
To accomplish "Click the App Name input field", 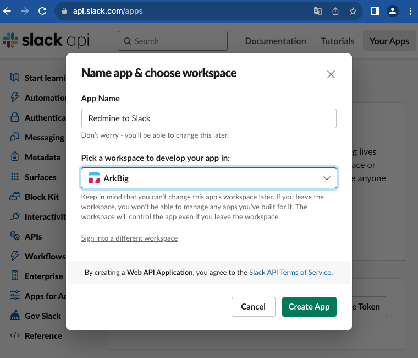I will [209, 118].
